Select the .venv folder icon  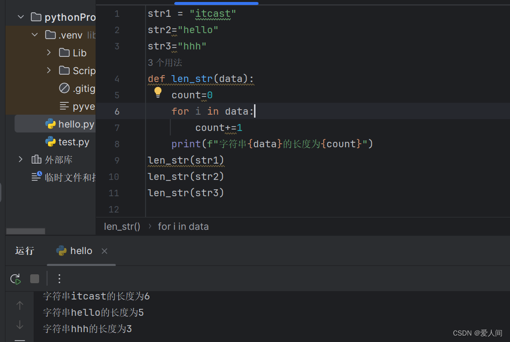click(50, 35)
